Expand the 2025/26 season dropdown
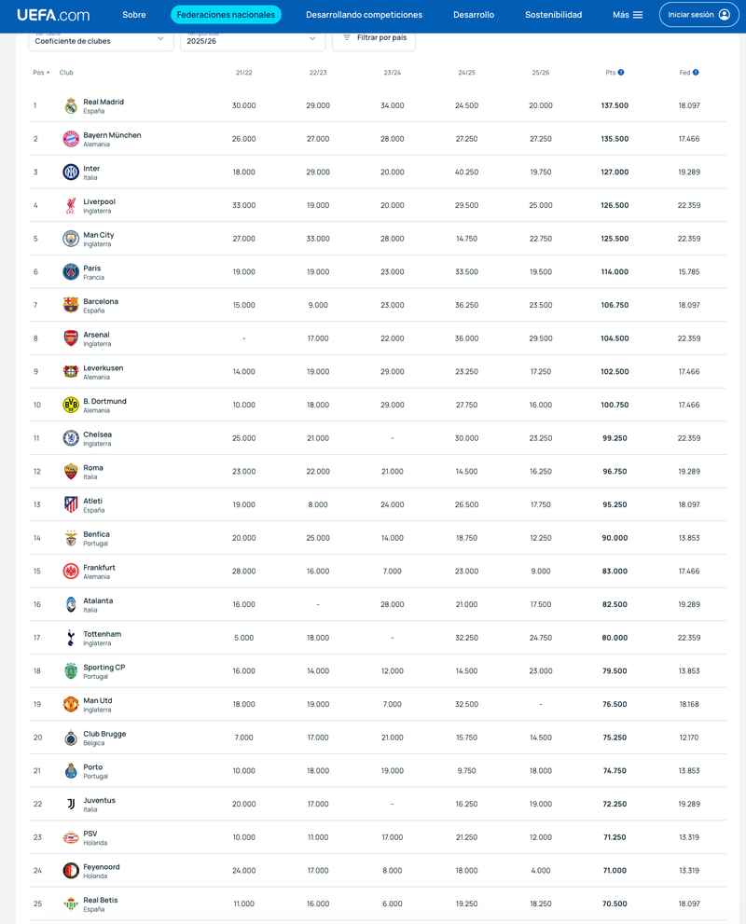Image resolution: width=746 pixels, height=924 pixels. click(253, 38)
